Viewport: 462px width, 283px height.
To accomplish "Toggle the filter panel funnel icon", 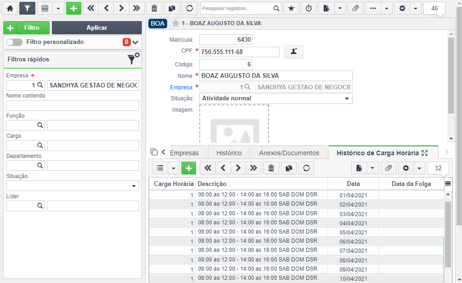I will [x=27, y=8].
